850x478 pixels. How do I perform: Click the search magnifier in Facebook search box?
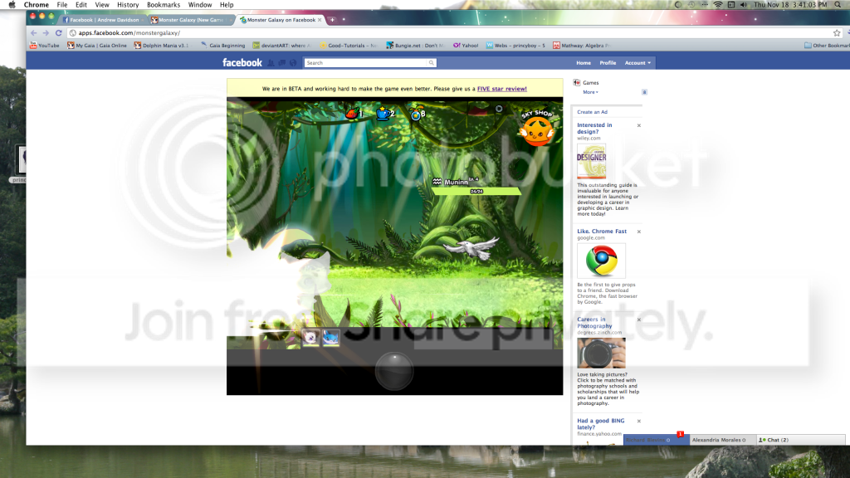[x=432, y=63]
